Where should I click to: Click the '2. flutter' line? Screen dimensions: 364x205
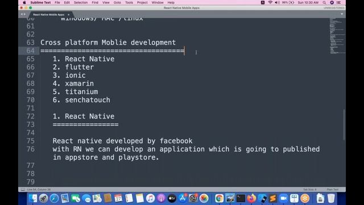pos(73,67)
